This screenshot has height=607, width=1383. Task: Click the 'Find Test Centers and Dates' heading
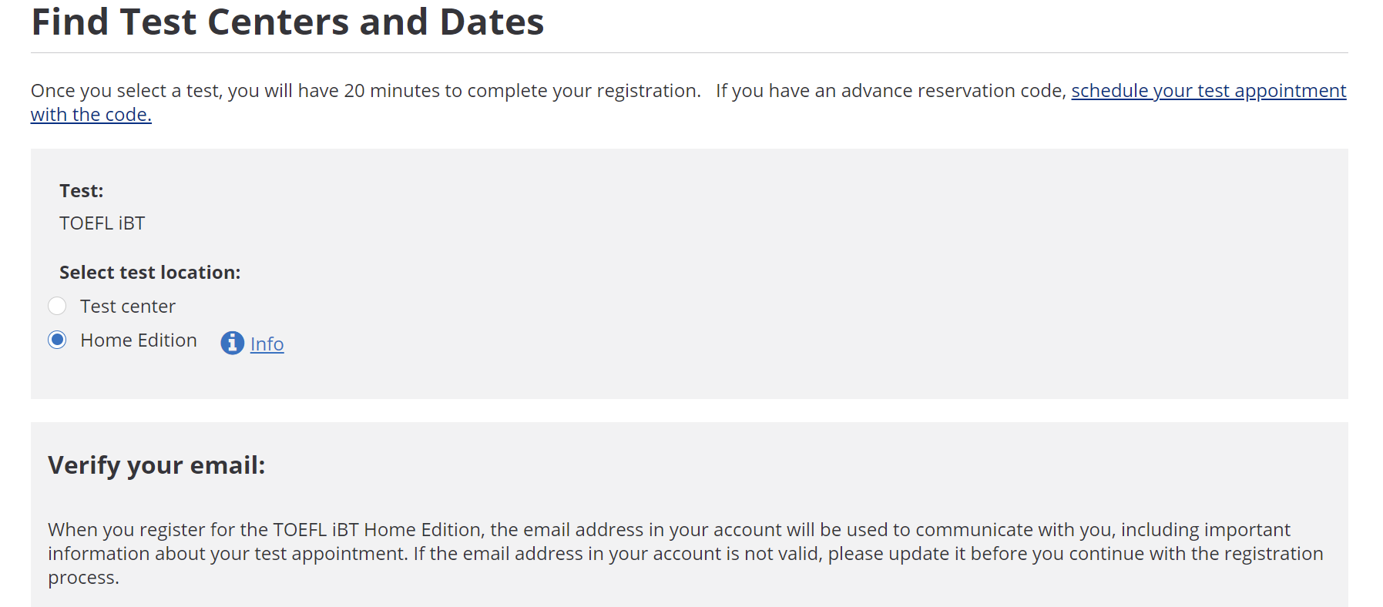click(287, 22)
